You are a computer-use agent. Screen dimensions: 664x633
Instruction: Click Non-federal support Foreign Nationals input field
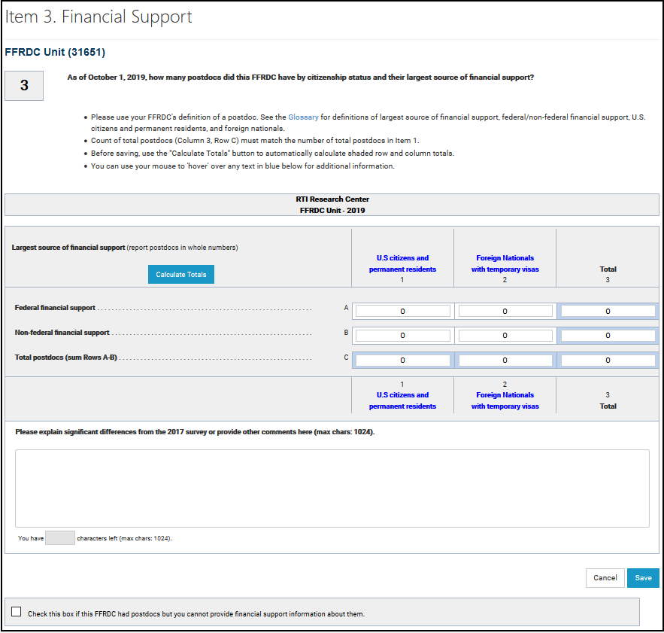coord(505,336)
